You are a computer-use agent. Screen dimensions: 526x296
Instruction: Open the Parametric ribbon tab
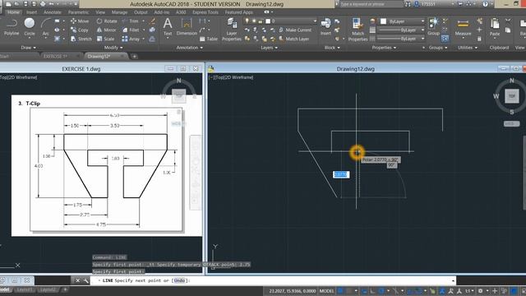coord(78,12)
